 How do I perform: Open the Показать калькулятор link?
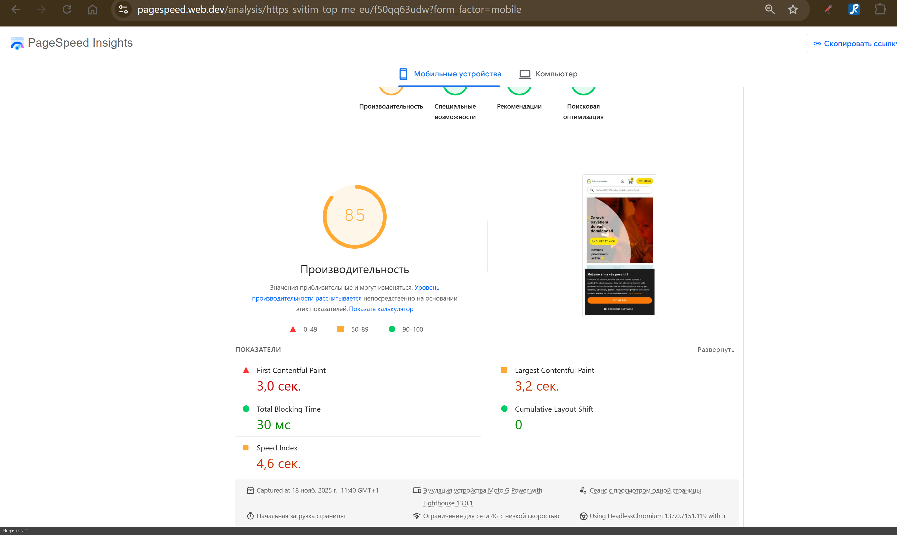click(x=381, y=309)
